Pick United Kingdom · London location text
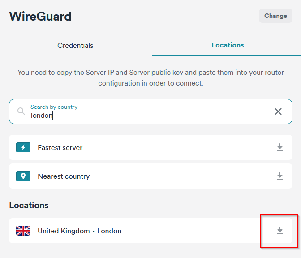Image resolution: width=301 pixels, height=258 pixels. (x=79, y=231)
